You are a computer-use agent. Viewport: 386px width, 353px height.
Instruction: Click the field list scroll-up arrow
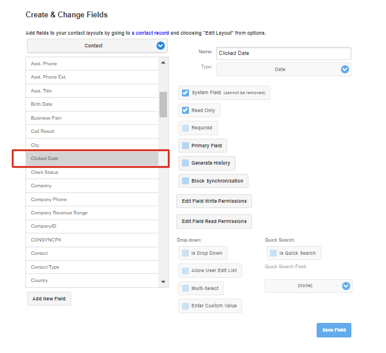pyautogui.click(x=163, y=62)
